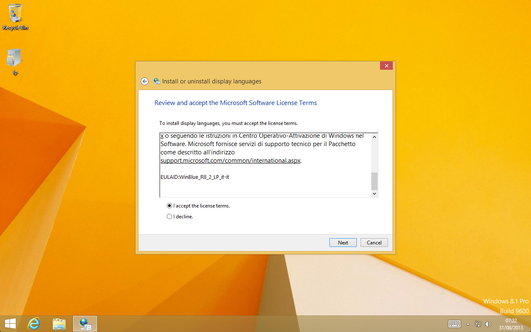Select the lp folder on desktop
Image resolution: width=531 pixels, height=332 pixels.
[15, 62]
